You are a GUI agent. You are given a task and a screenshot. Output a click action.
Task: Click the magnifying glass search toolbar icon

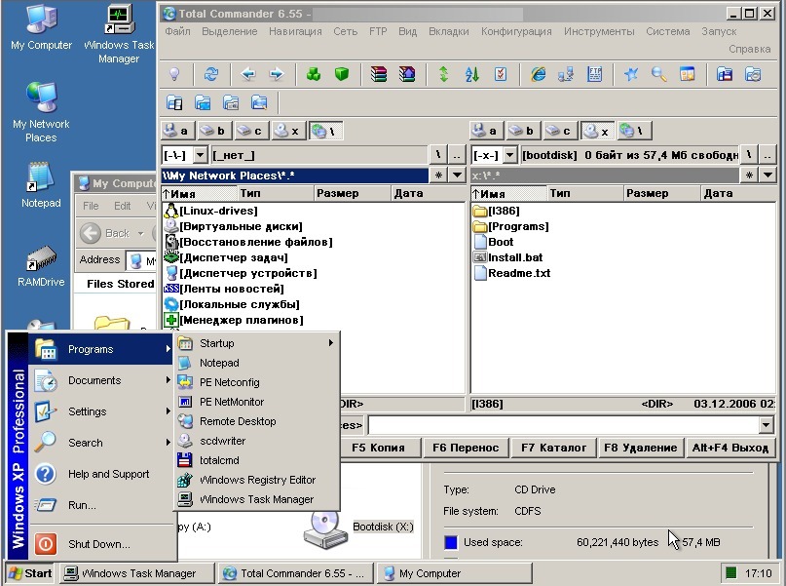659,74
